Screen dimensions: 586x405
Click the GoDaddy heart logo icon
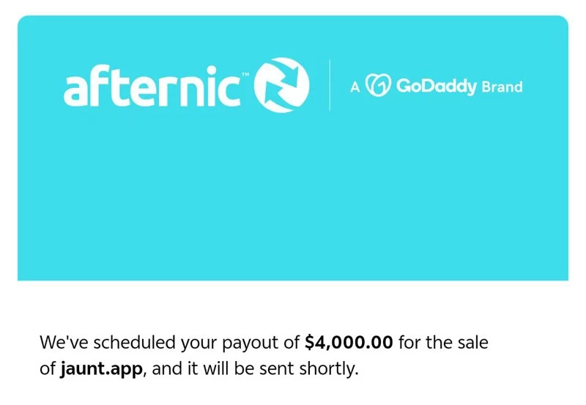coord(378,85)
